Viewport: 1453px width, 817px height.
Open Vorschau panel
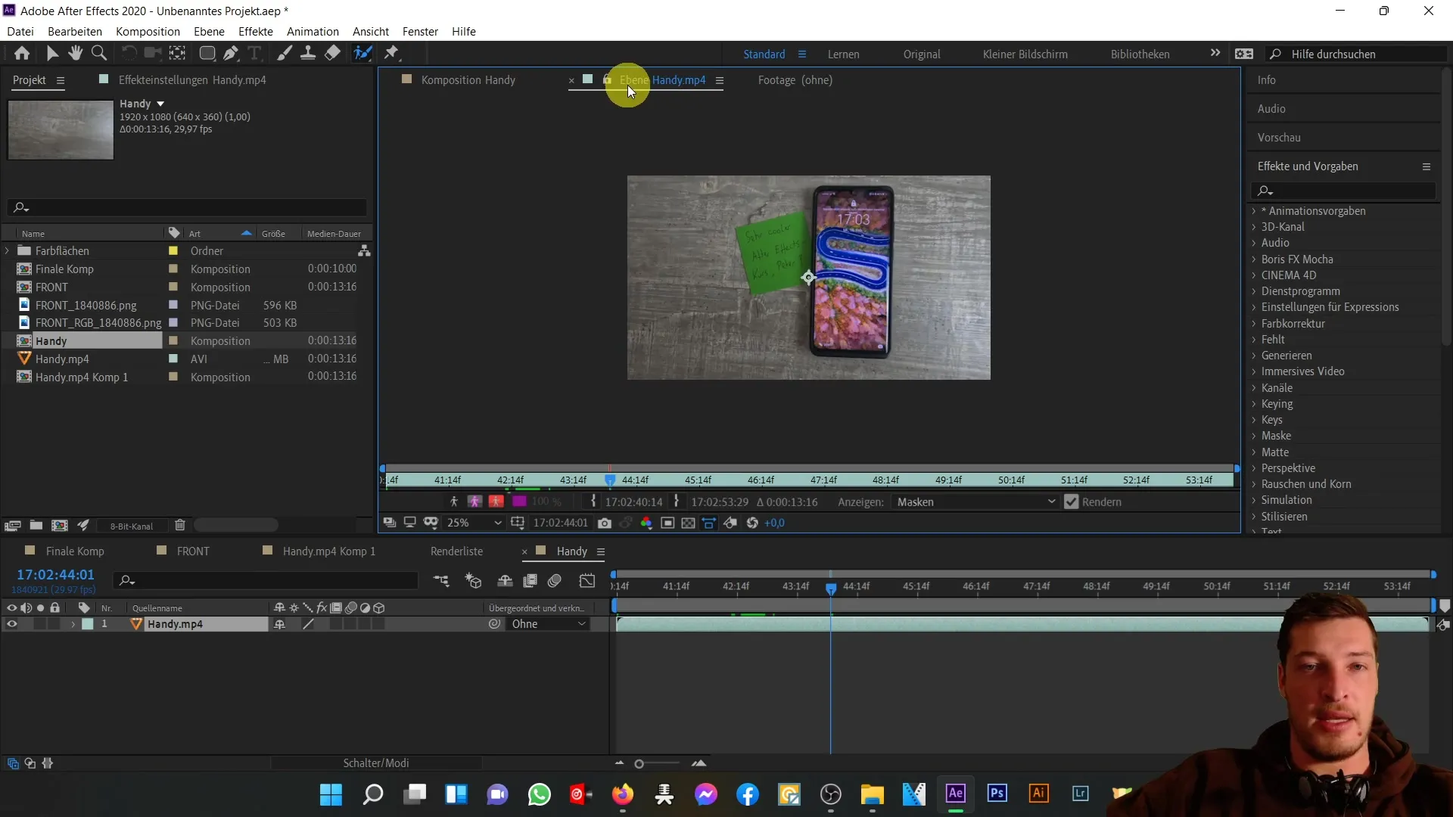pyautogui.click(x=1279, y=138)
